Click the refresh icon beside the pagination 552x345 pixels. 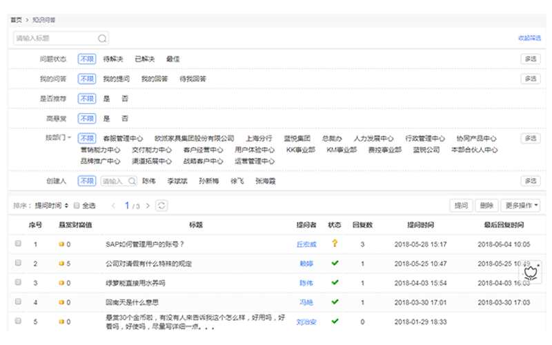pos(161,206)
